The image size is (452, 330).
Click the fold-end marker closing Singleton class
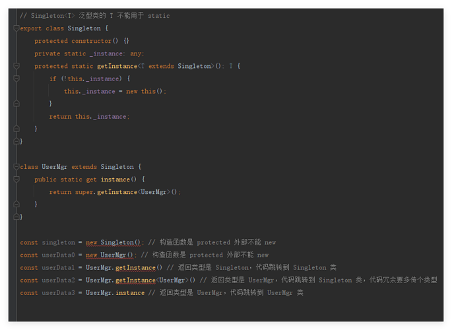tap(16, 141)
